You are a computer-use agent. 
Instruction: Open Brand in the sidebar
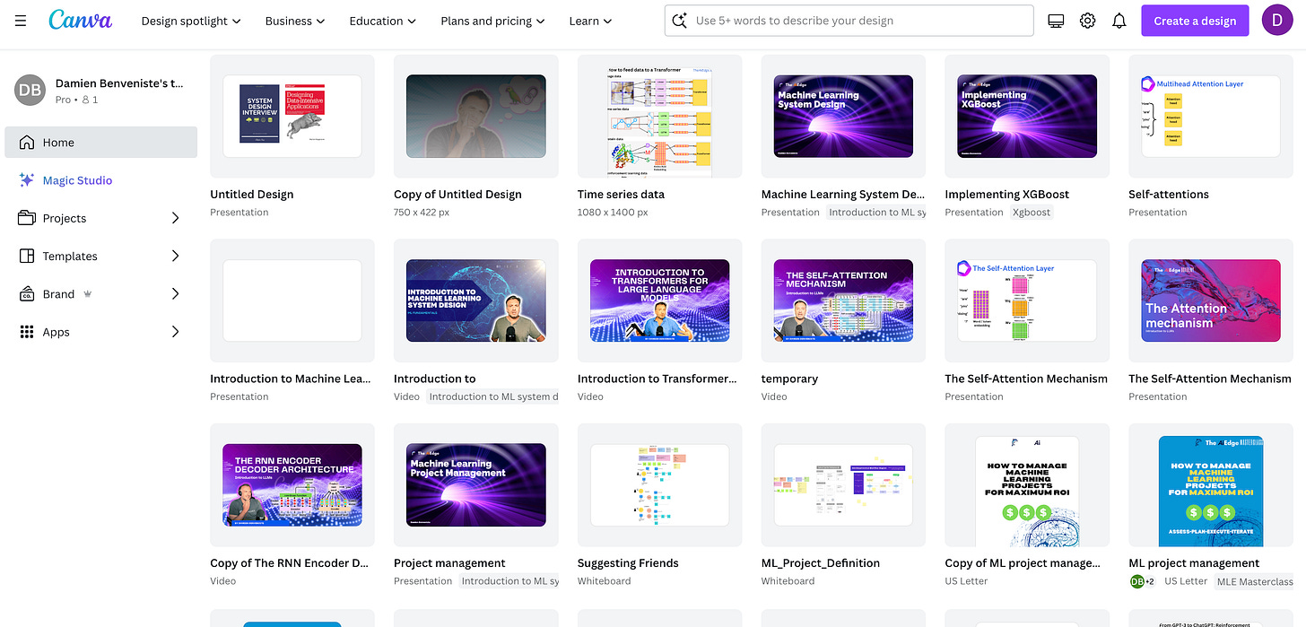click(100, 293)
